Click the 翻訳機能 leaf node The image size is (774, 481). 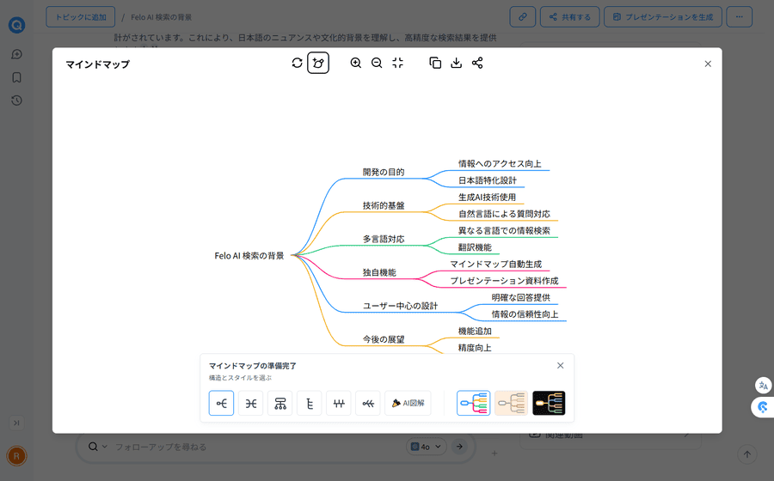(x=475, y=247)
